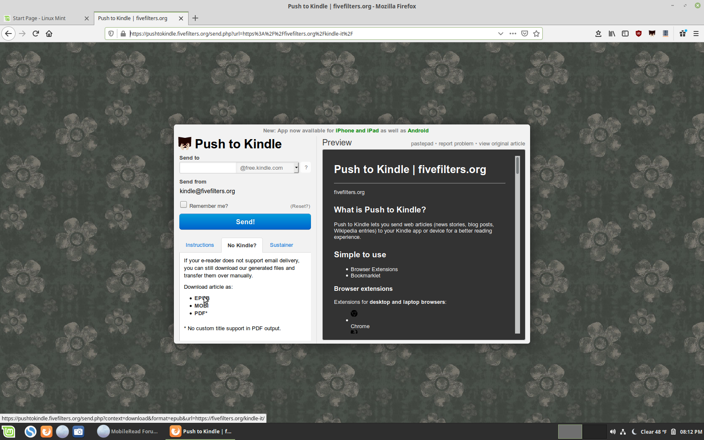The image size is (704, 440).
Task: Open the @free.kindle.com domain dropdown
Action: [x=267, y=168]
